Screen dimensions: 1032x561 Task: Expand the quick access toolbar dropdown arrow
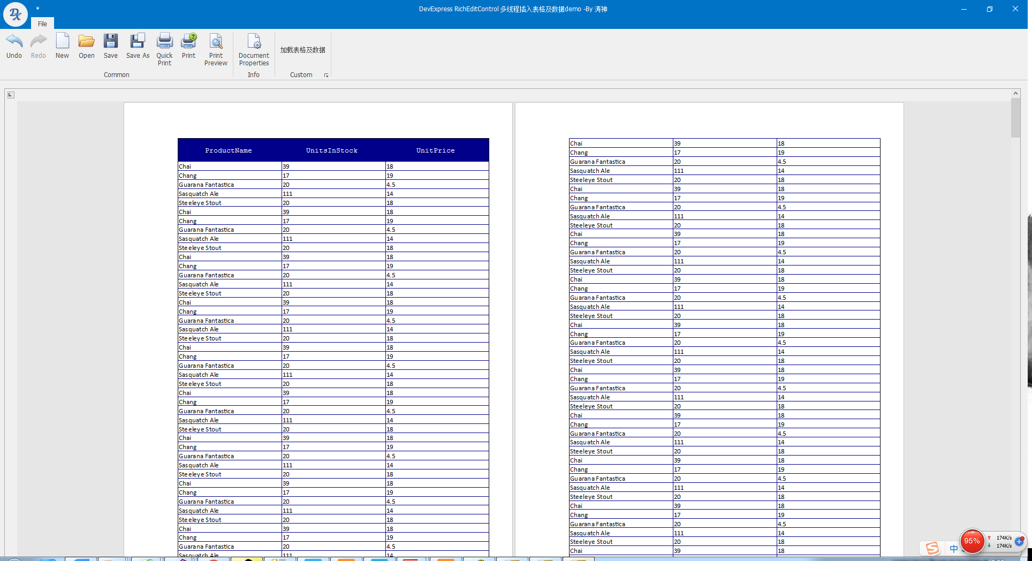pos(37,9)
